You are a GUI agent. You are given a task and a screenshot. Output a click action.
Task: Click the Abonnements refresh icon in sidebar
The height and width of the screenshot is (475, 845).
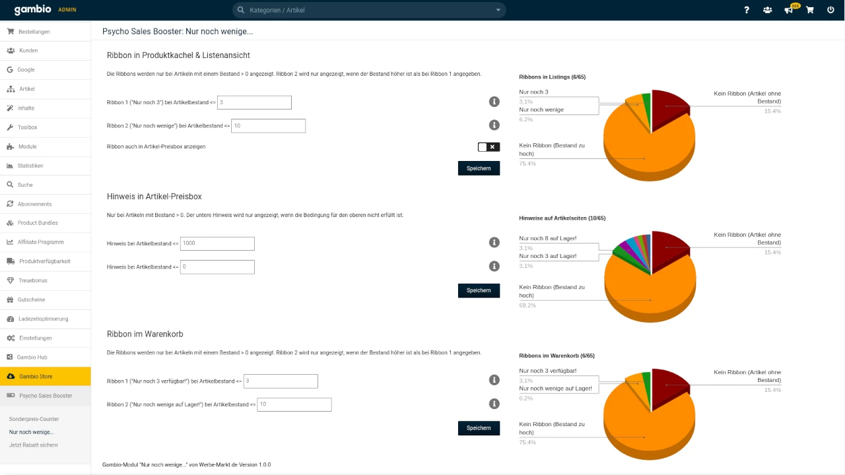coord(11,204)
